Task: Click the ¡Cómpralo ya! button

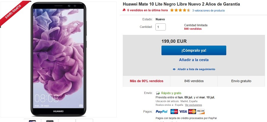Action: coord(194,50)
